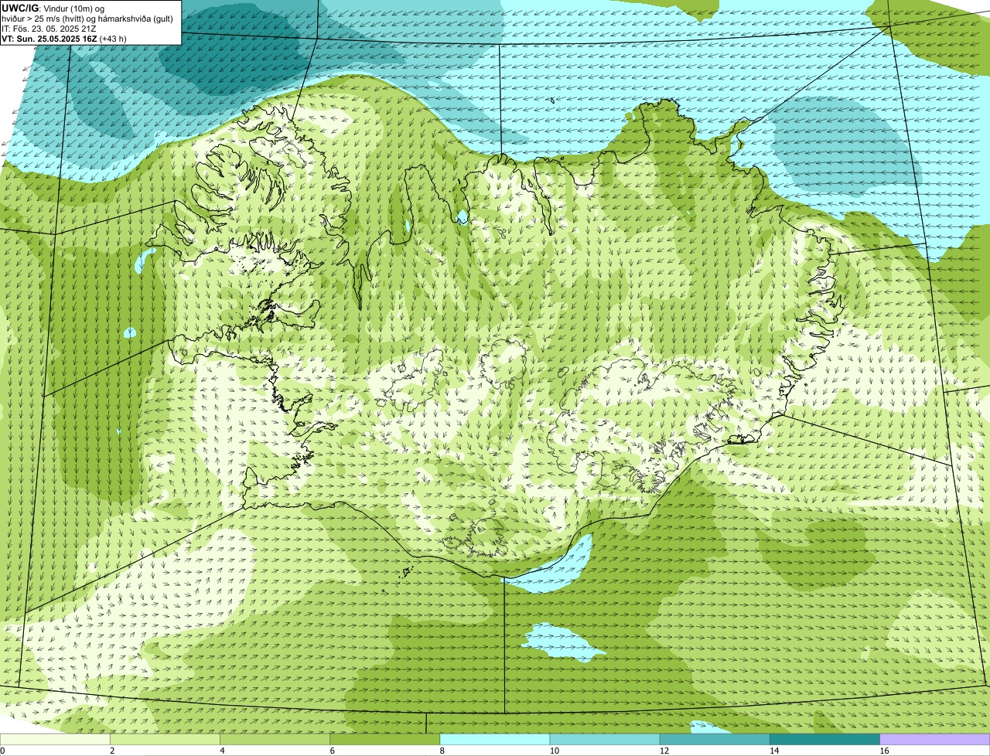Pick the medium green 4–6 legend swatch
This screenshot has width=990, height=756.
click(x=275, y=740)
